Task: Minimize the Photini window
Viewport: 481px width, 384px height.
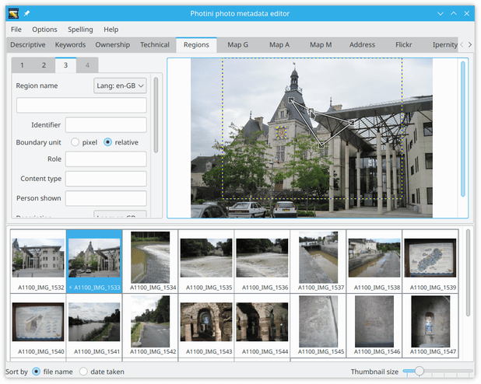Action: tap(441, 13)
